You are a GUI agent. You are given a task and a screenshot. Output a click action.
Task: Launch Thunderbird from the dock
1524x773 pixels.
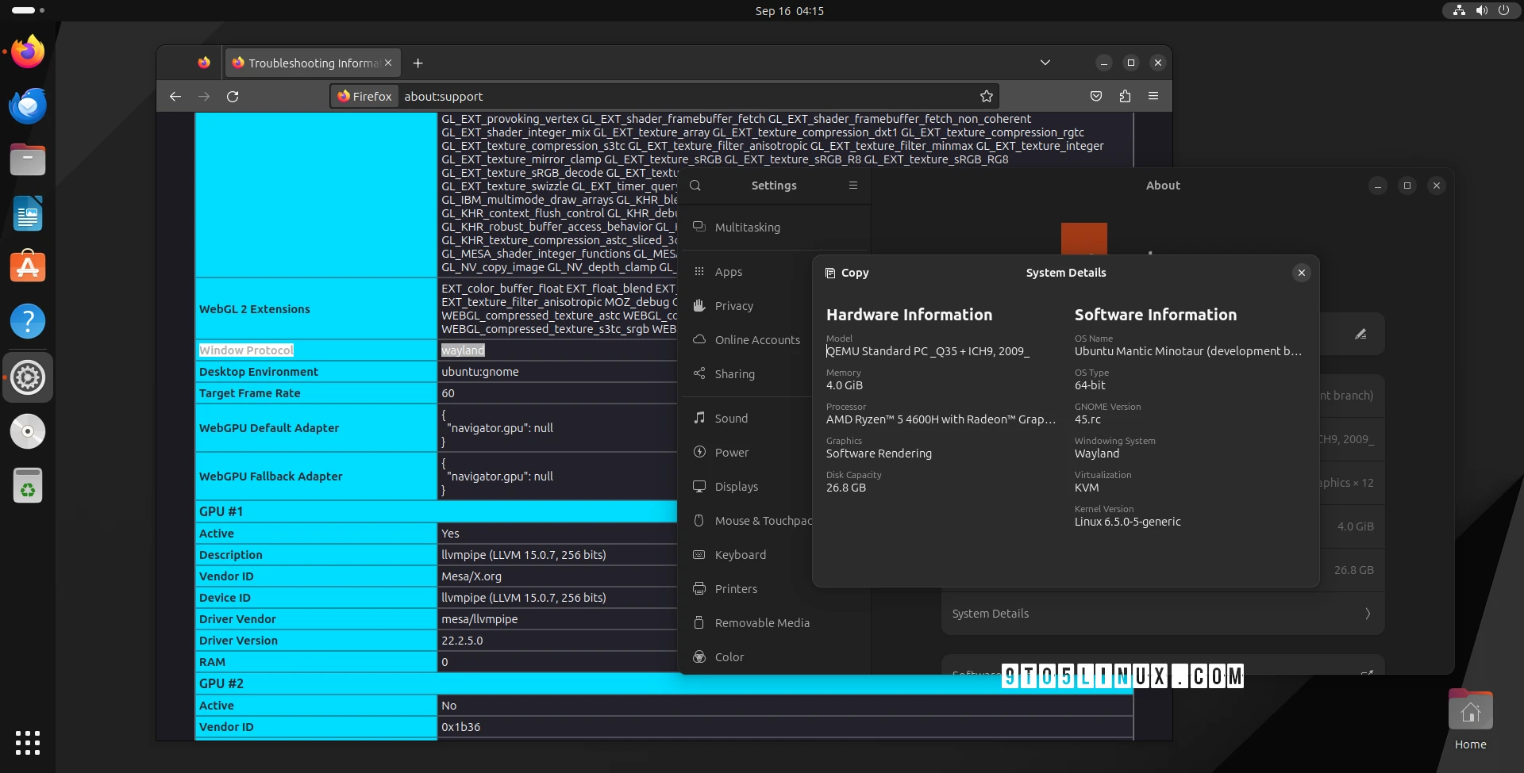click(x=28, y=105)
